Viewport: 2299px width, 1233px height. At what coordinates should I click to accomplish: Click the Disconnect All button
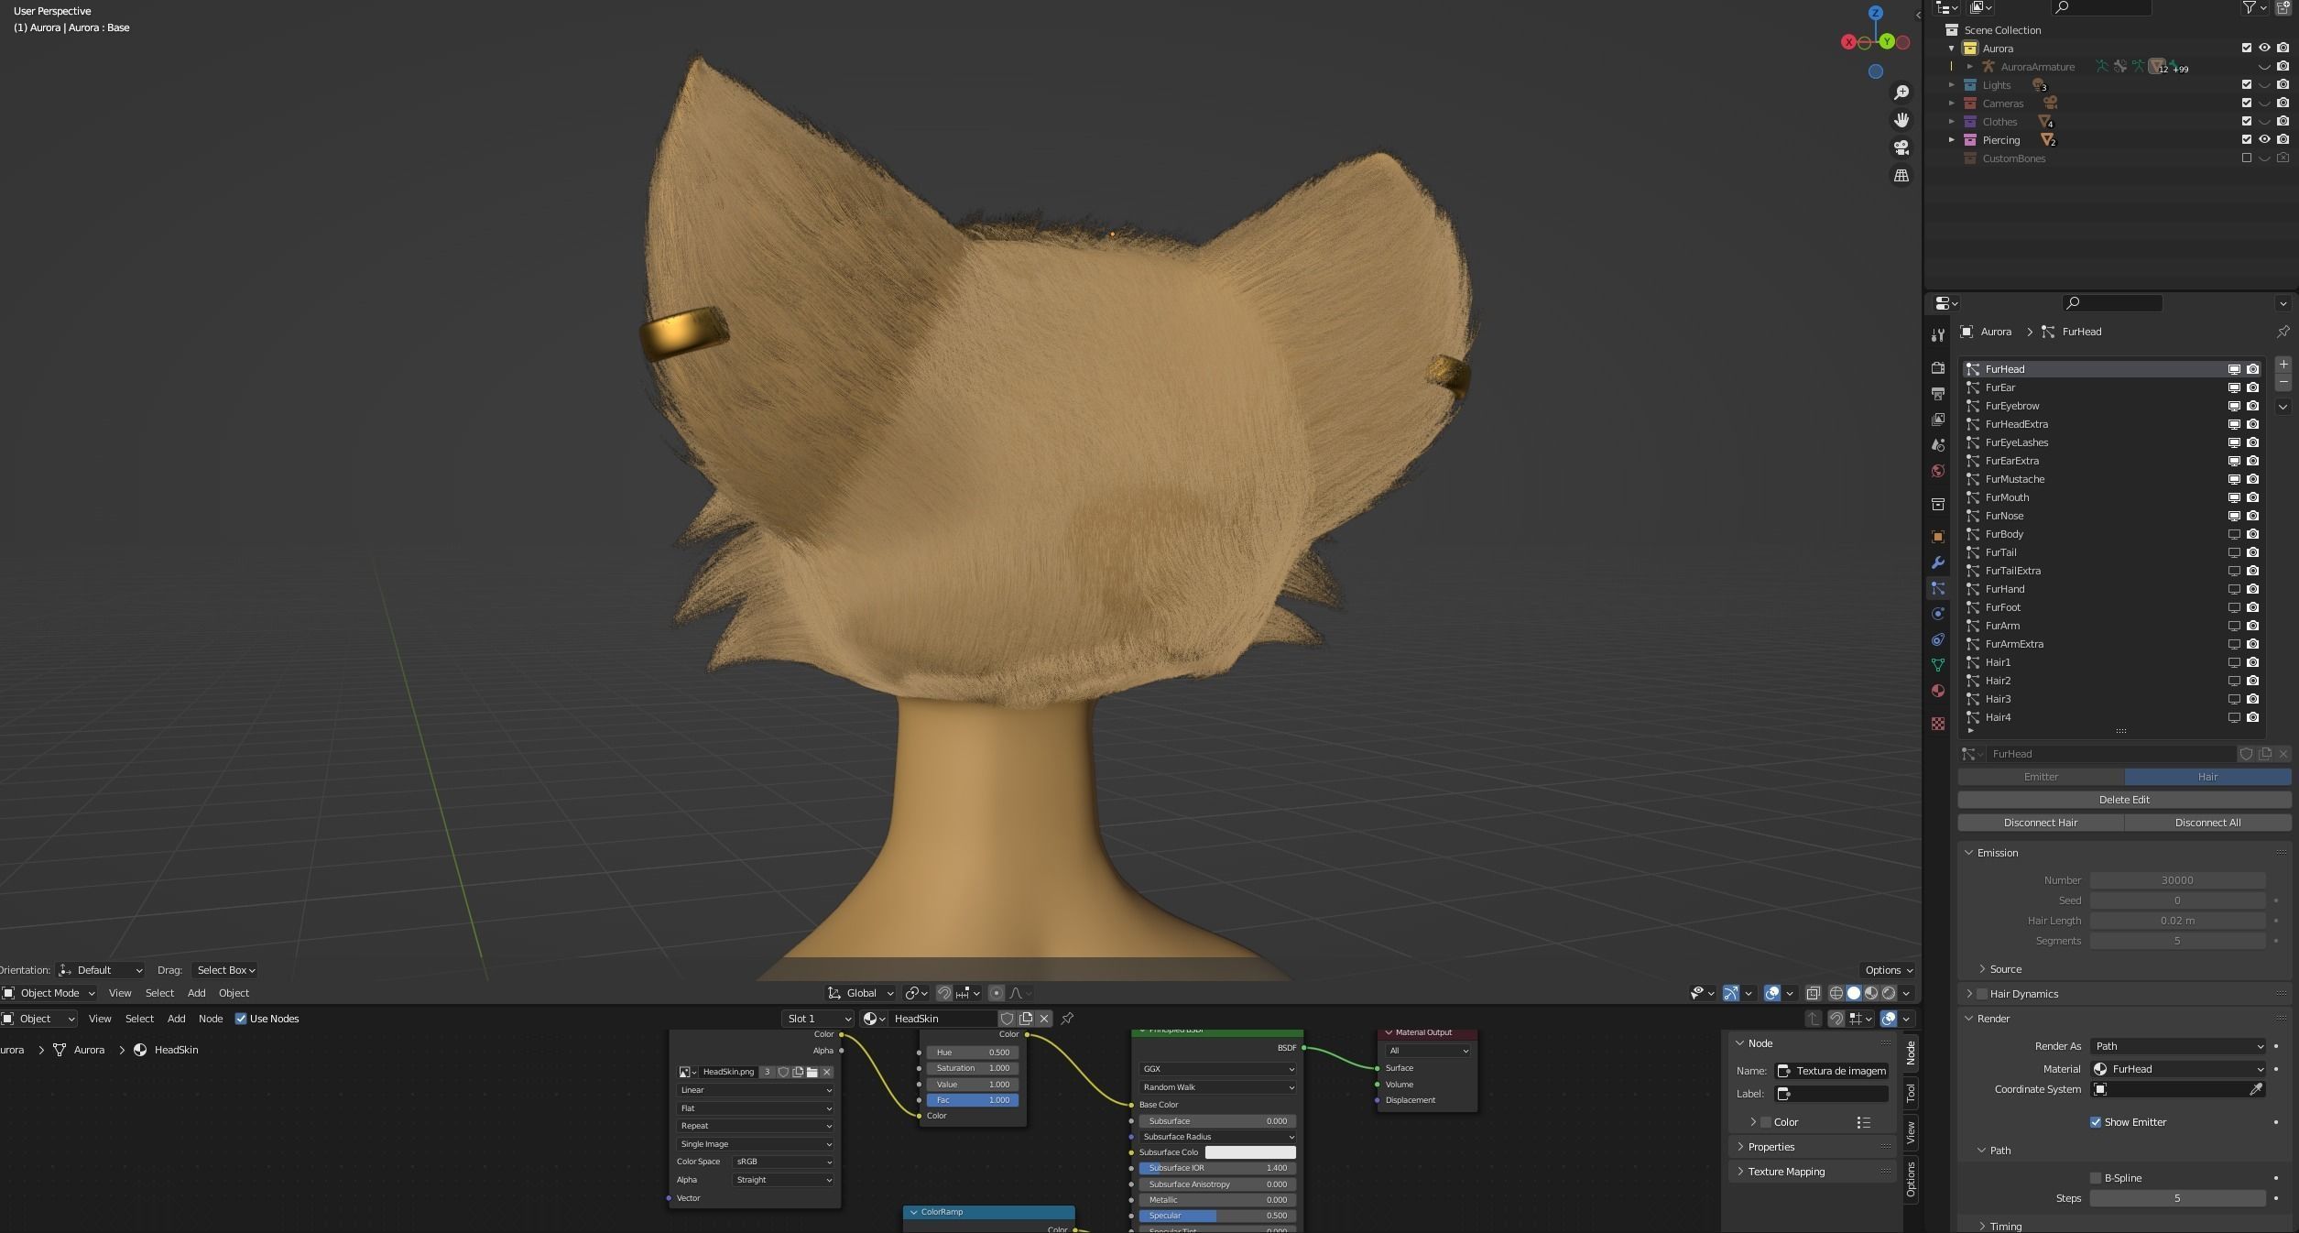2207,823
